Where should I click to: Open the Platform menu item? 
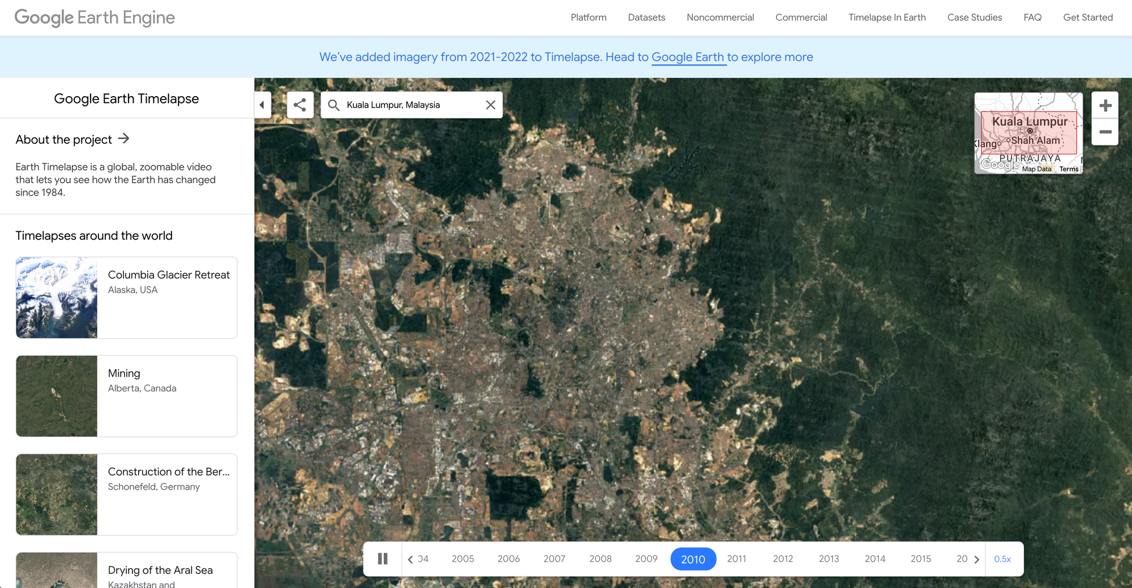[x=589, y=18]
